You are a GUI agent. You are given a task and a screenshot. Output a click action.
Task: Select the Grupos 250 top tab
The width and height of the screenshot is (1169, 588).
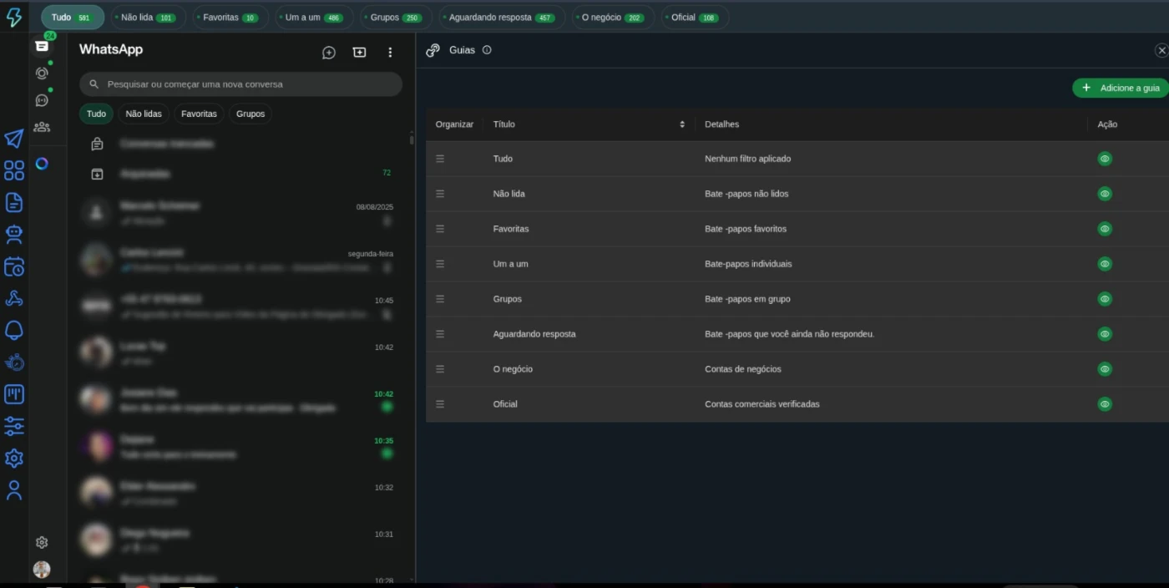pos(397,18)
